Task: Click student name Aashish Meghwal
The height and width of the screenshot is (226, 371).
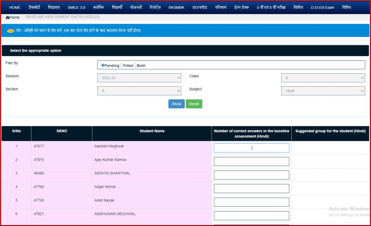Action: click(109, 146)
